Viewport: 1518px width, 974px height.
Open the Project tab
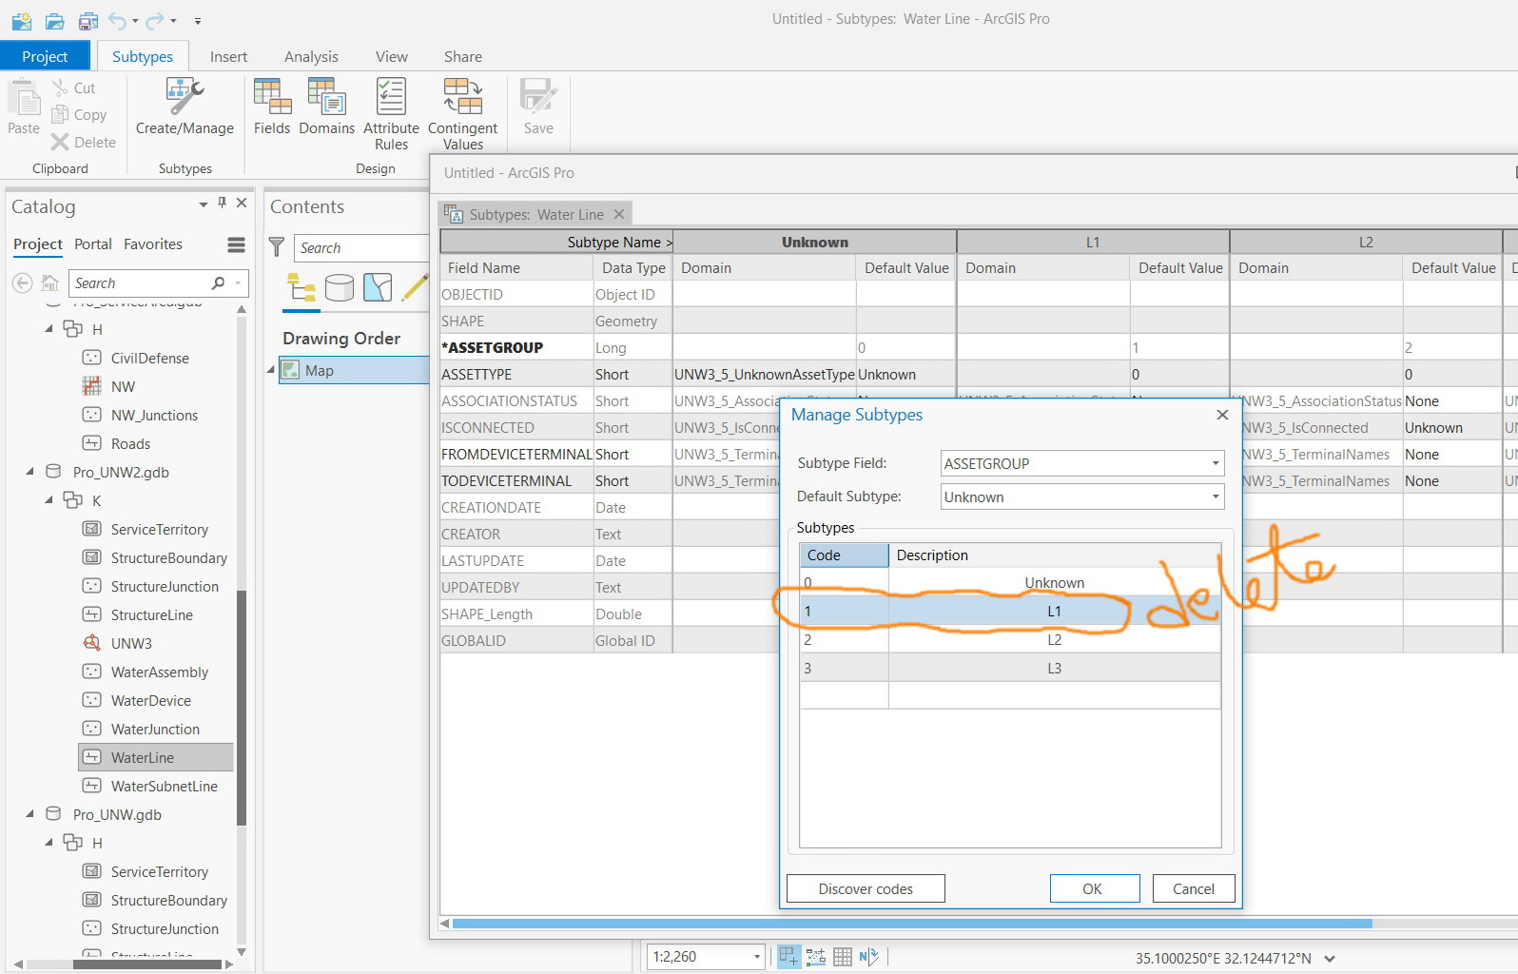(45, 56)
